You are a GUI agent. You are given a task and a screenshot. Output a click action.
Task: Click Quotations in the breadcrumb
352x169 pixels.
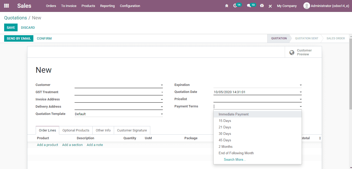click(x=16, y=18)
